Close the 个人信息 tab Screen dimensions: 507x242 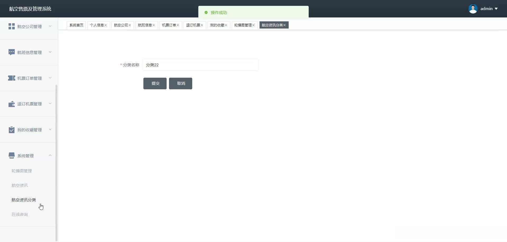point(106,25)
